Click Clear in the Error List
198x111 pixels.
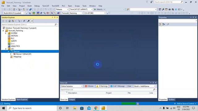click(x=129, y=86)
